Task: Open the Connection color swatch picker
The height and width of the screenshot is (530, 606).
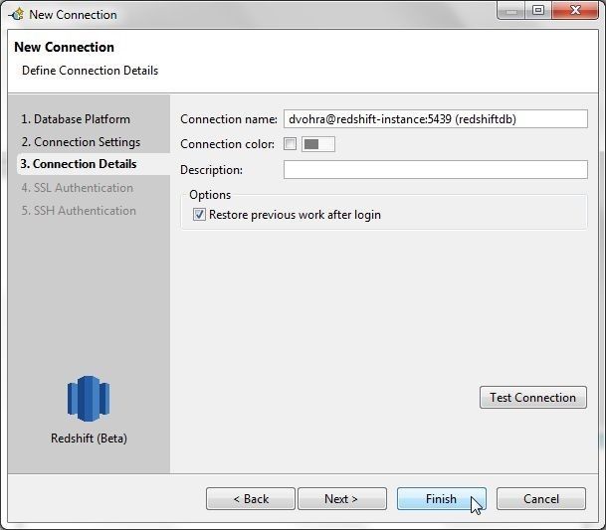Action: (x=318, y=144)
